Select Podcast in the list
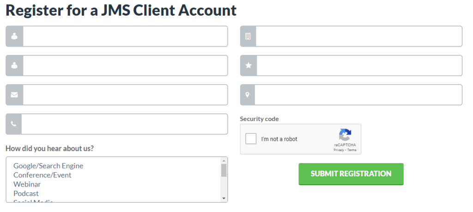 pos(26,194)
